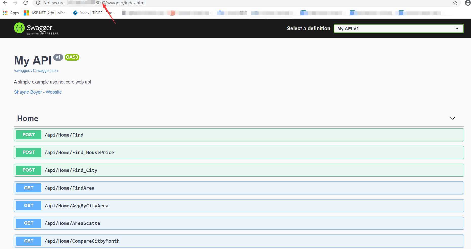This screenshot has width=471, height=249.
Task: Visit Shayne Boyer - Website link
Action: [38, 92]
